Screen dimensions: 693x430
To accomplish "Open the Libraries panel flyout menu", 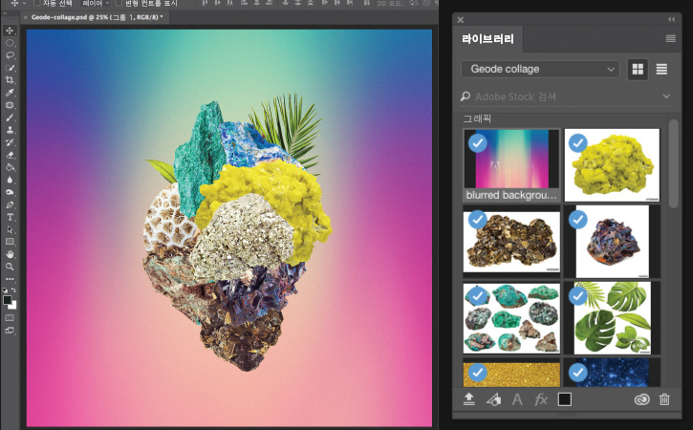I will [670, 39].
